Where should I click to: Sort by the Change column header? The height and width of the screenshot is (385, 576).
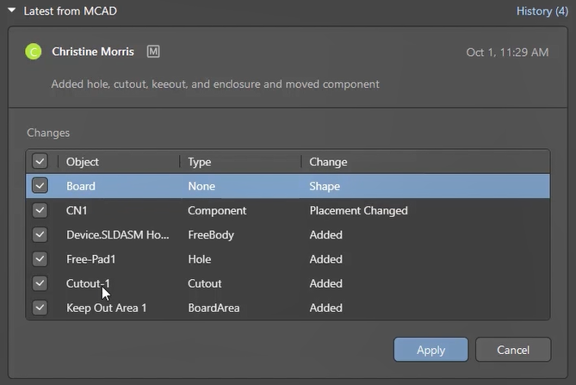point(328,162)
